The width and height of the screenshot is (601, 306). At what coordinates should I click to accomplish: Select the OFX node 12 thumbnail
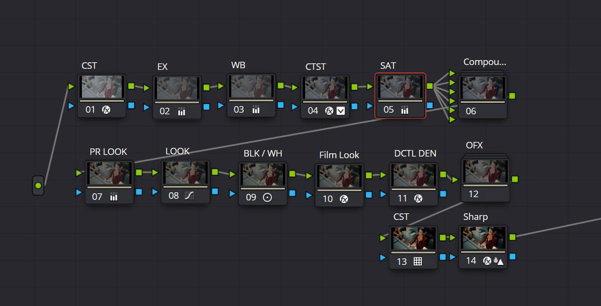coord(485,172)
